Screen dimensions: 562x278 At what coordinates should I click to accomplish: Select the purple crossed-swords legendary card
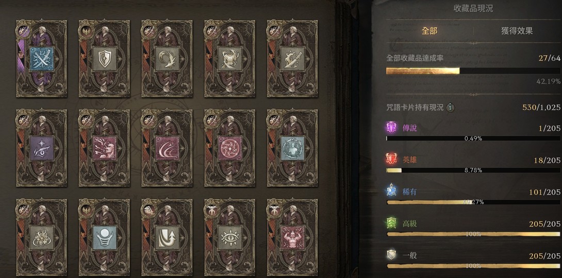tap(42, 58)
